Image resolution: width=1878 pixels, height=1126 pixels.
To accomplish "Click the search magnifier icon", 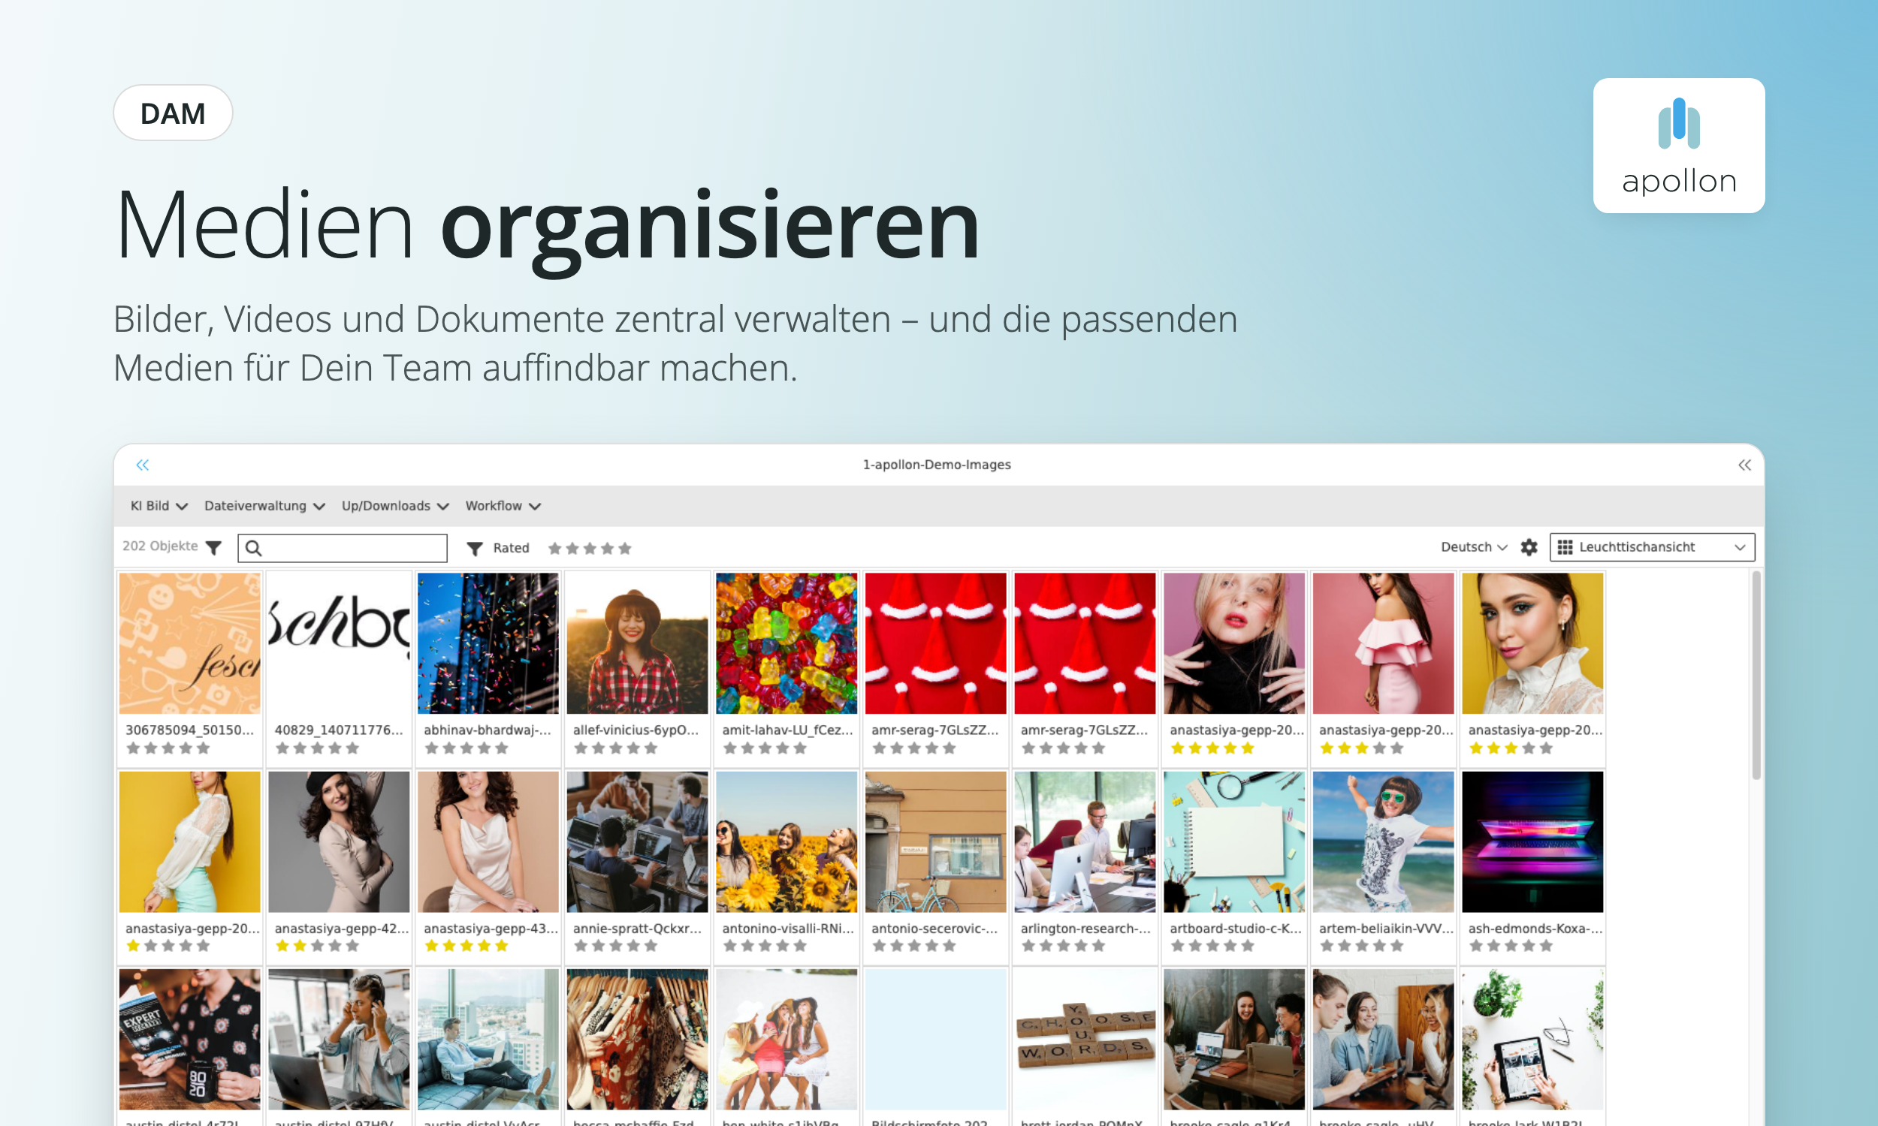I will coord(255,548).
